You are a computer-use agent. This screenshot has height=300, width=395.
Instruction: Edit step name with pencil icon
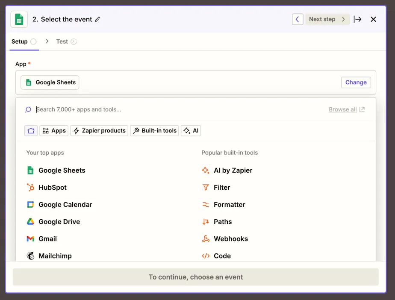click(97, 19)
